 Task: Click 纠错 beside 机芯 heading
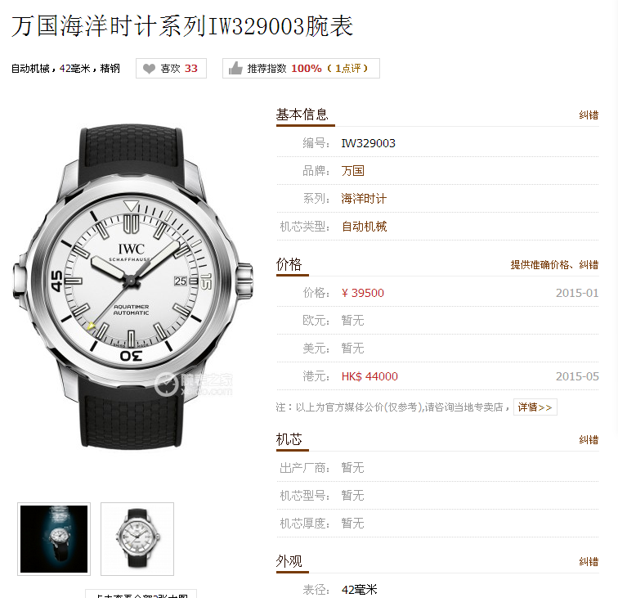tap(589, 440)
